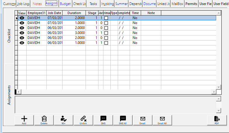Sort by the Job Date column header
Viewport: 229px width, 133px height.
54,13
